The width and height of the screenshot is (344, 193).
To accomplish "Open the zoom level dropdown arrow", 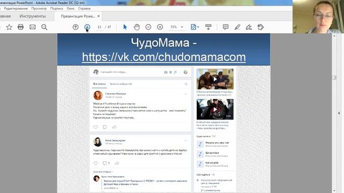I will click(x=182, y=27).
